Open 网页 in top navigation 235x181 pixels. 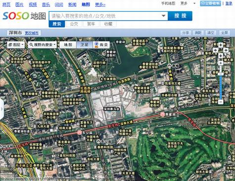[6, 4]
